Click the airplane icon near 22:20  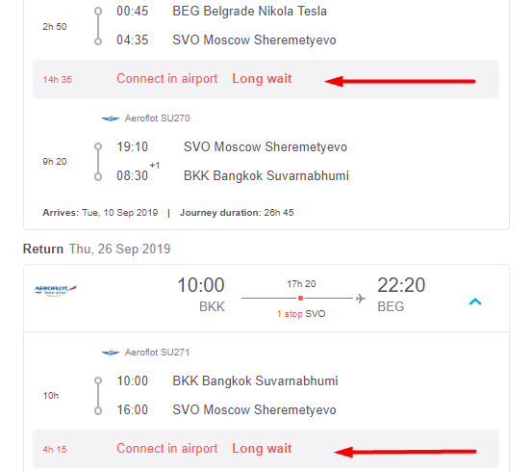point(361,299)
